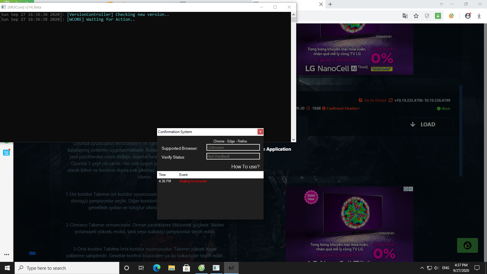
Task: Bookmark page with the star icon
Action: point(416,16)
